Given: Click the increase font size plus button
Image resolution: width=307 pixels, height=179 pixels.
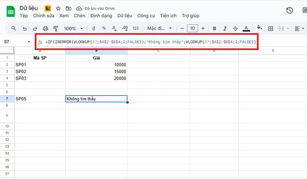Looking at the screenshot, I should click(203, 29).
